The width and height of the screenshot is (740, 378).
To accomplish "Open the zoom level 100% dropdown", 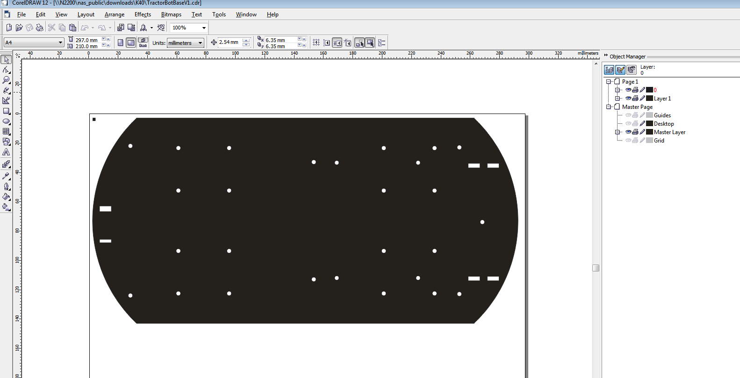I will tap(204, 28).
